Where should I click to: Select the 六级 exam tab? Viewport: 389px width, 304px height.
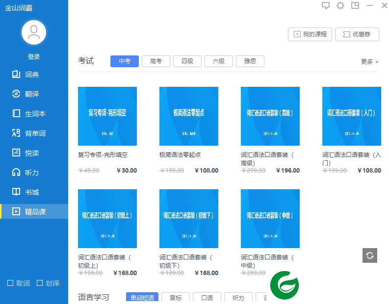coord(219,61)
